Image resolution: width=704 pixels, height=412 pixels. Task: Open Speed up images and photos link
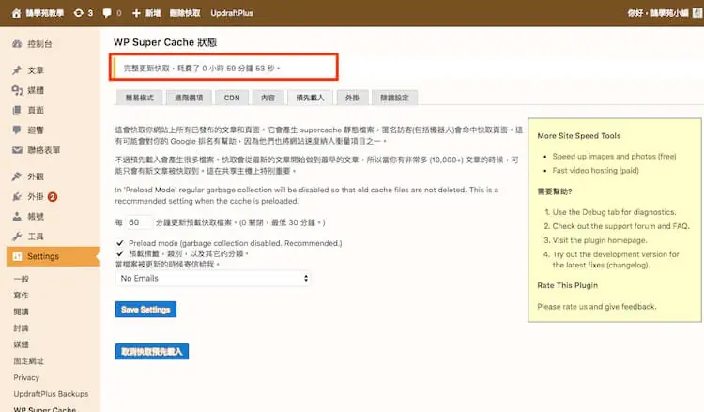click(614, 156)
